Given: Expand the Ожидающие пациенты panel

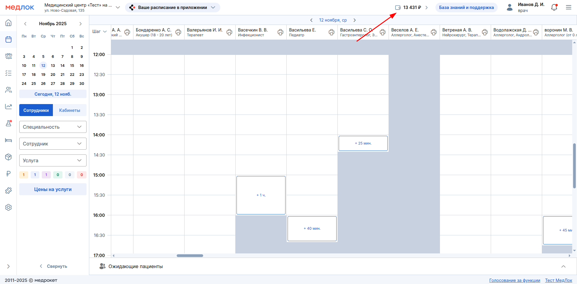Looking at the screenshot, I should pos(563,266).
